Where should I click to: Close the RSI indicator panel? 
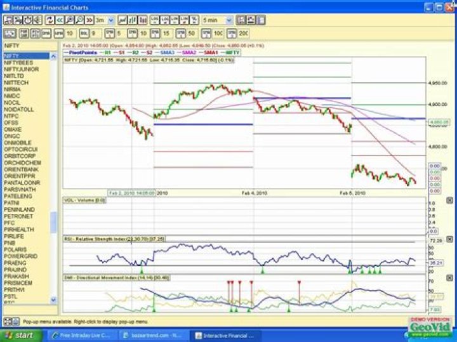pos(450,239)
